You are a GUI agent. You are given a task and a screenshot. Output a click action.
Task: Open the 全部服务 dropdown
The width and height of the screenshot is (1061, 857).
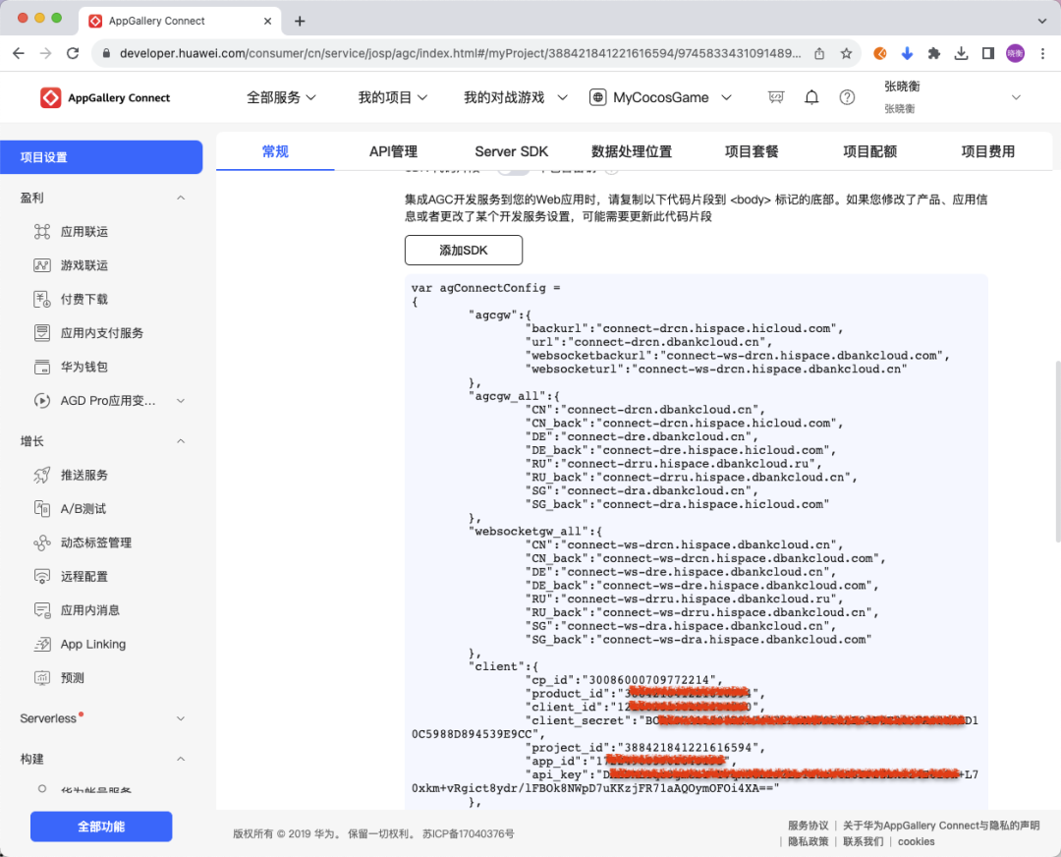pos(281,97)
